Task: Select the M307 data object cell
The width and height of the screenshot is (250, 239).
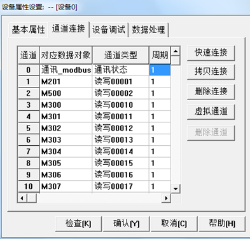Action: [x=66, y=186]
